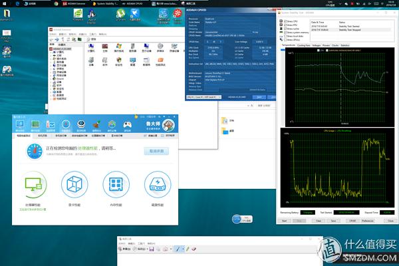The width and height of the screenshot is (399, 266).
Task: Switch to the Cooling Fans tab
Action: (x=304, y=45)
